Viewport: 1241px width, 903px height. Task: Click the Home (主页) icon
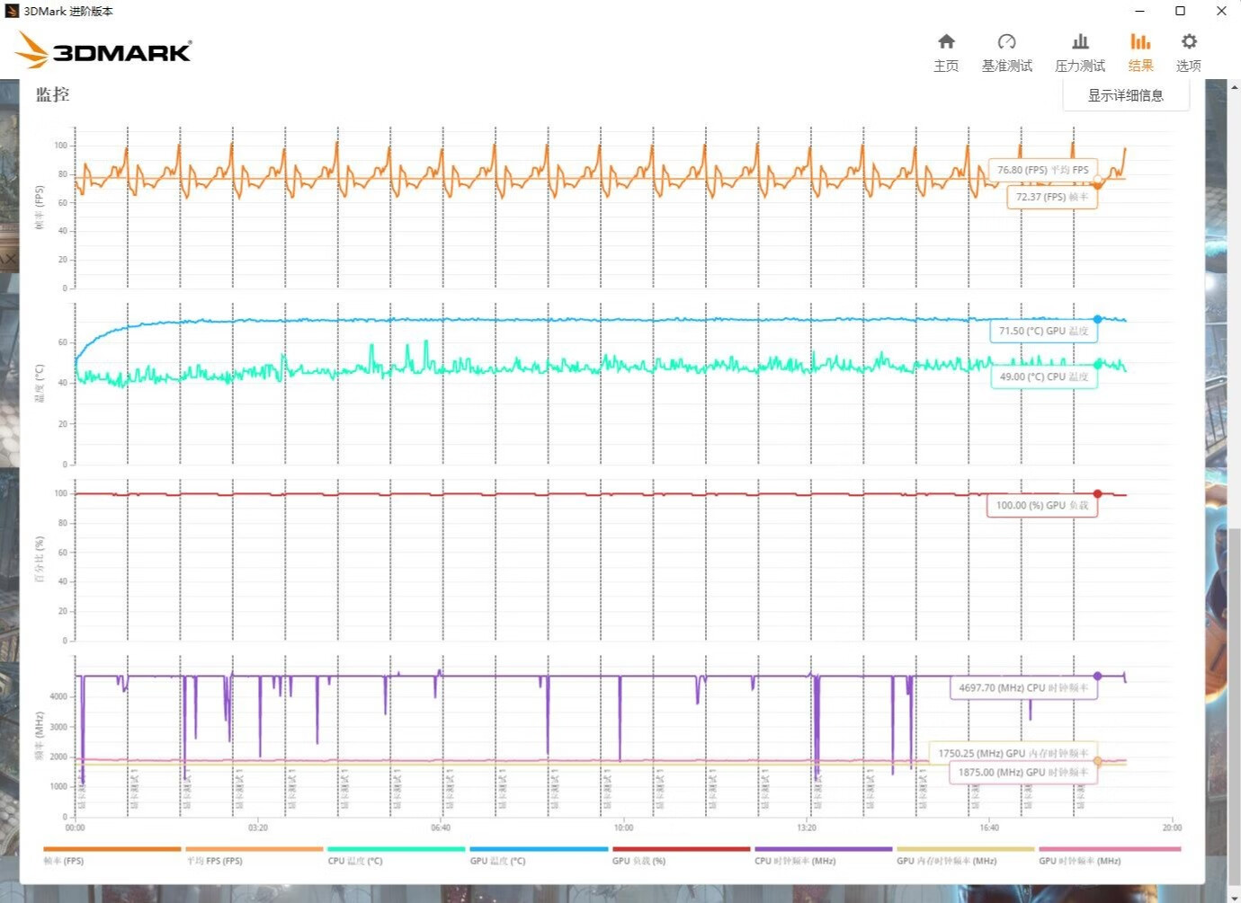(x=946, y=49)
